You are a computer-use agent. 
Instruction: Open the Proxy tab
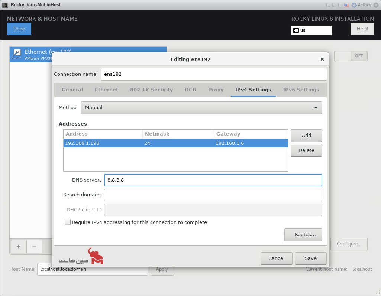point(216,90)
